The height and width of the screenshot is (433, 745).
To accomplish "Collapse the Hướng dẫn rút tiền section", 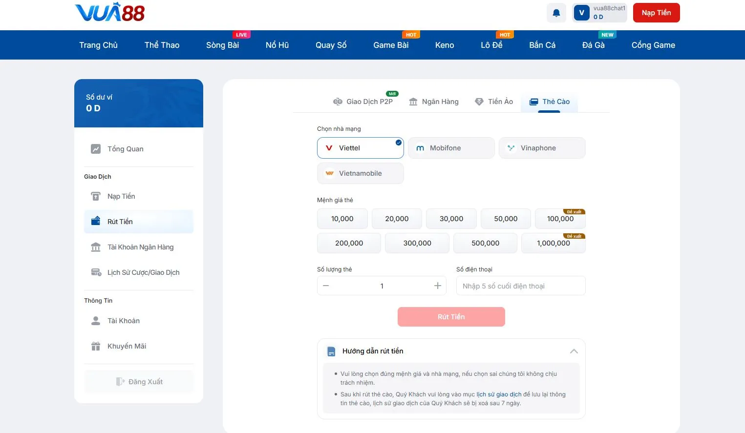I will pyautogui.click(x=574, y=351).
